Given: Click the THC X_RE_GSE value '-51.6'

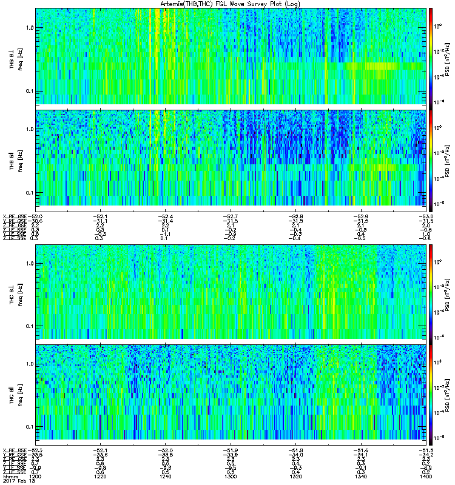Looking at the screenshot, I should click(360, 450).
